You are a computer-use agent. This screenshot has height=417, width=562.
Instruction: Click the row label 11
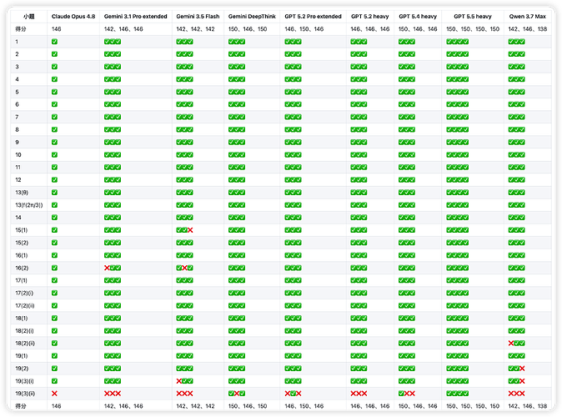tap(18, 167)
